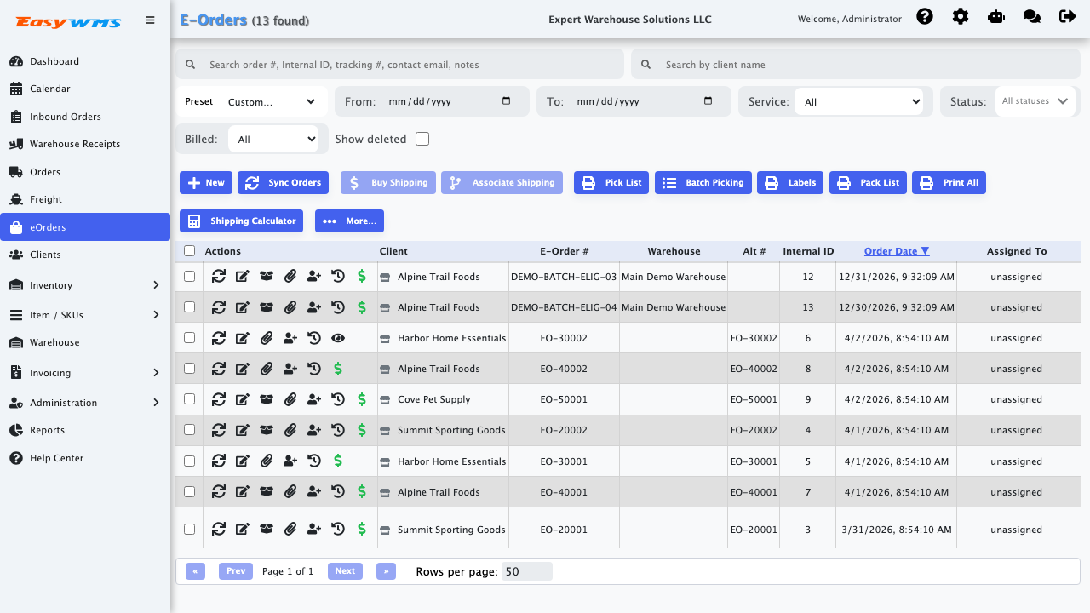Click client store icon for Cove Pet Supply
Screen dimensions: 1090x613
[385, 399]
